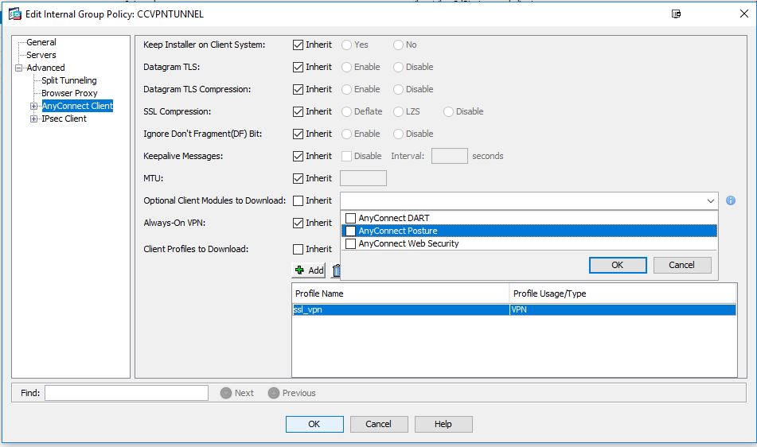Enable AnyConnect Web Security module
The width and height of the screenshot is (757, 447).
(x=350, y=243)
